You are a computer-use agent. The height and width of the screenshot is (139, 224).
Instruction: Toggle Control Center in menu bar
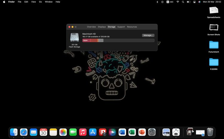coord(194,2)
